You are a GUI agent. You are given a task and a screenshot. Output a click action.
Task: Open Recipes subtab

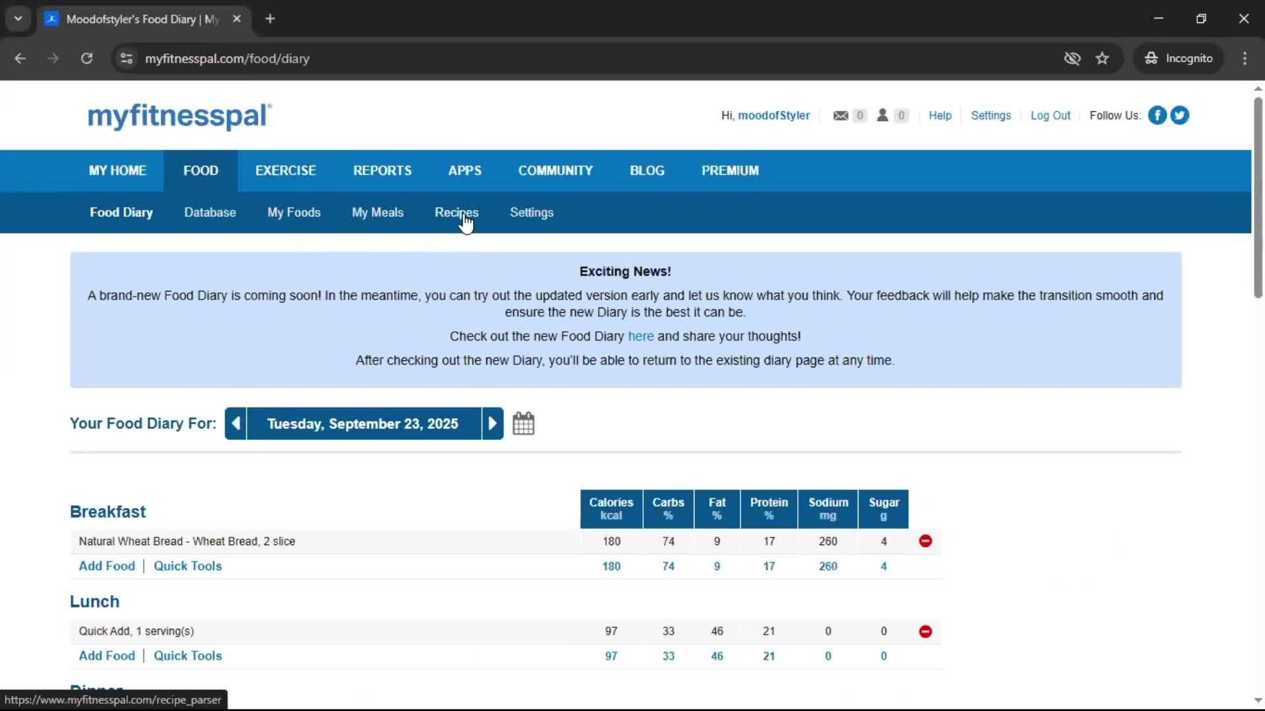click(457, 213)
